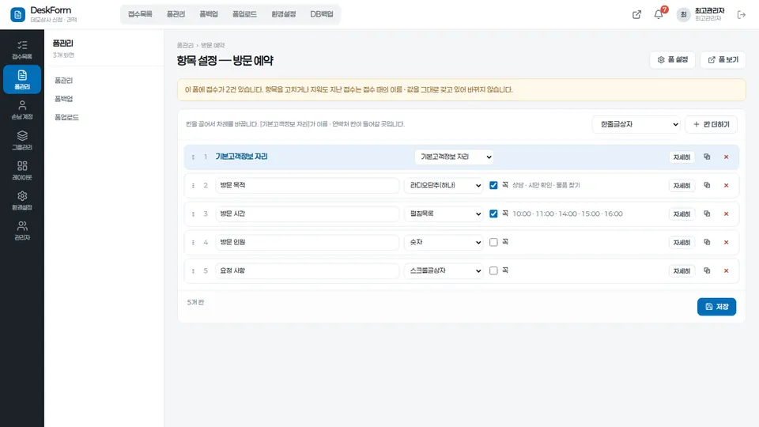This screenshot has height=427, width=759.
Task: Click the 폼관리 breadcrumb link
Action: coord(185,45)
